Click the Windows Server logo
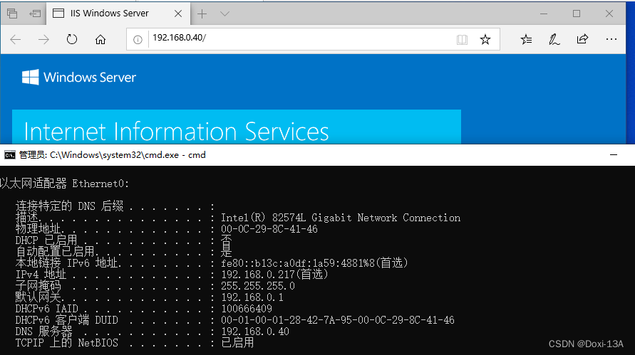This screenshot has width=635, height=355. coord(79,77)
